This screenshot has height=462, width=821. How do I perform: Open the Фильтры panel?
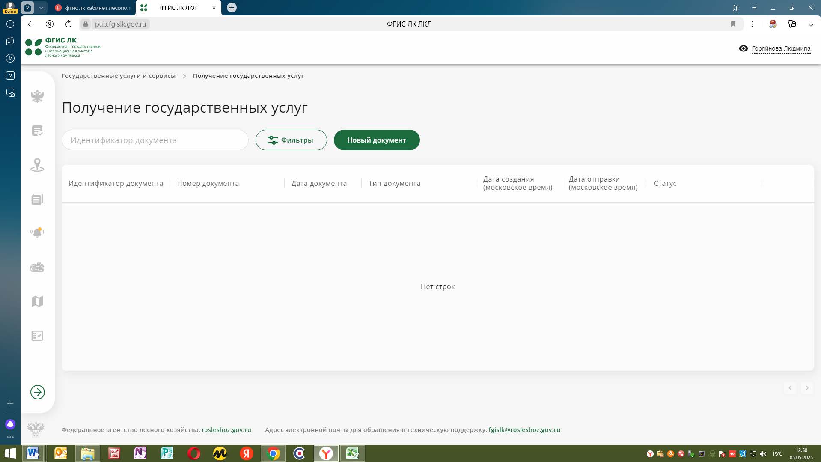click(291, 140)
